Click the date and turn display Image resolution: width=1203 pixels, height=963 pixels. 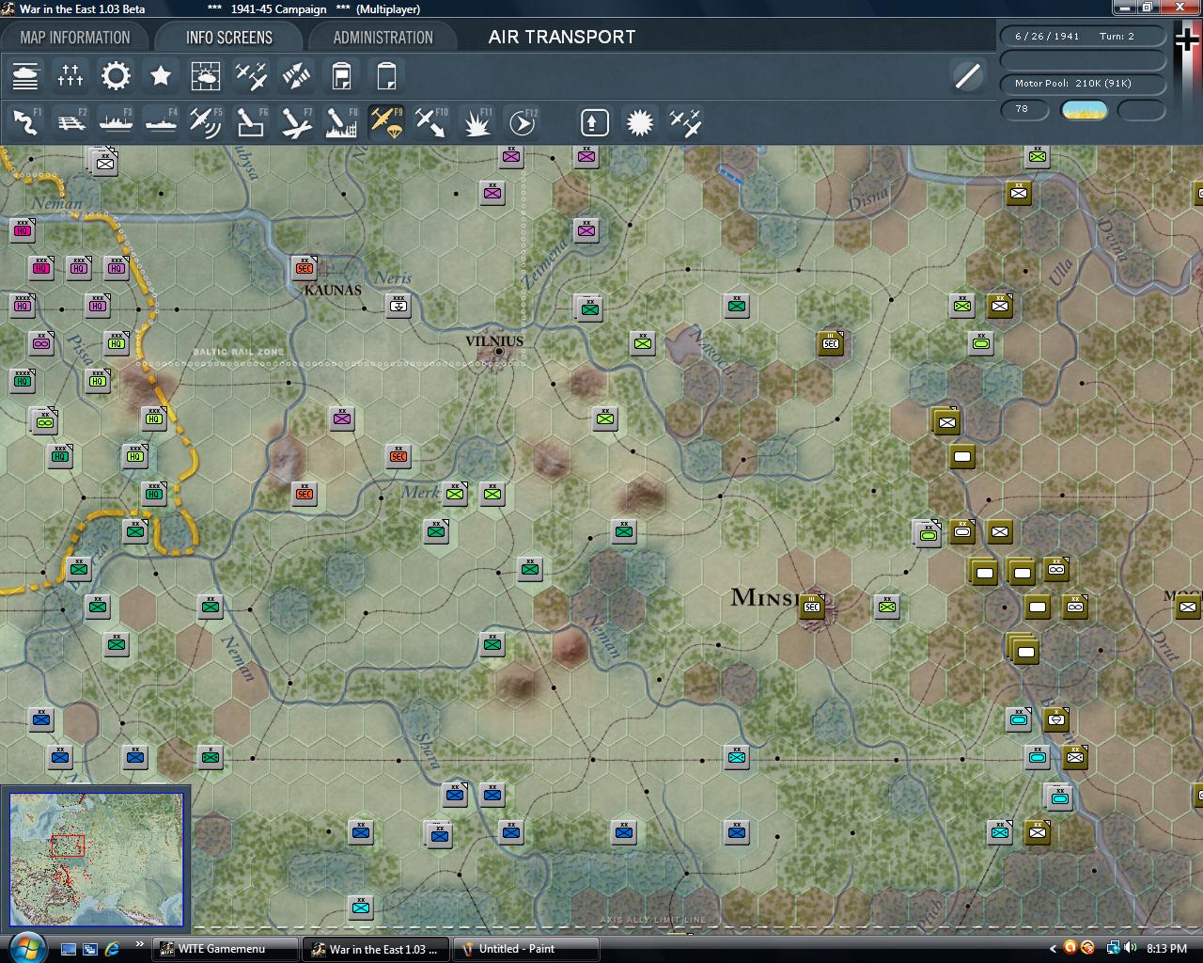click(x=1083, y=36)
